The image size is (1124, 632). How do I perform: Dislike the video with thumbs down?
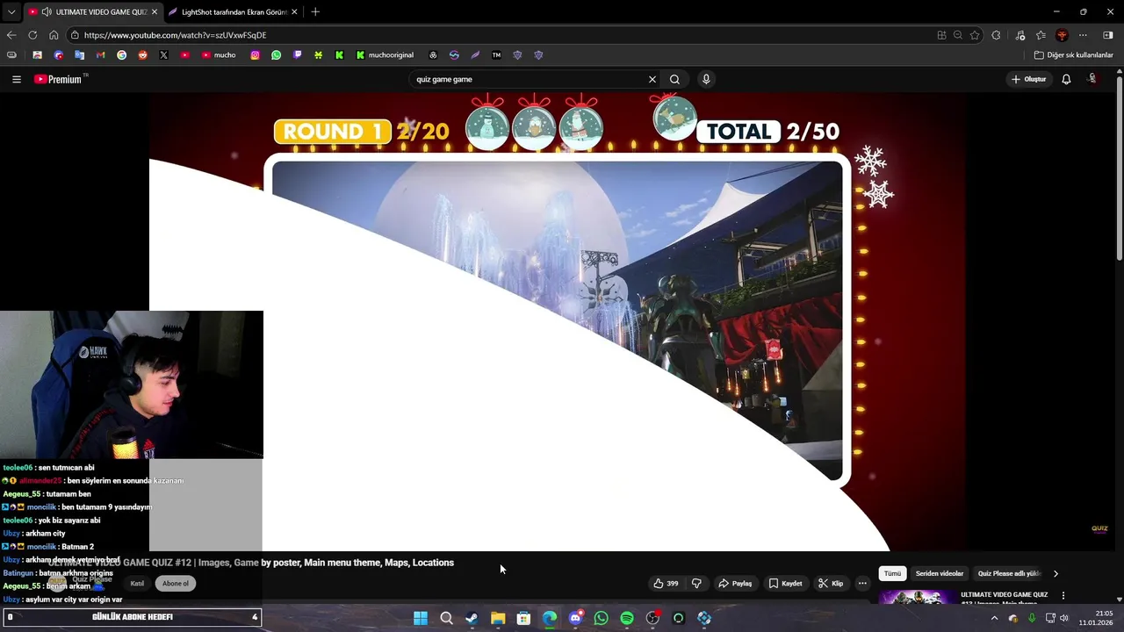pyautogui.click(x=696, y=583)
